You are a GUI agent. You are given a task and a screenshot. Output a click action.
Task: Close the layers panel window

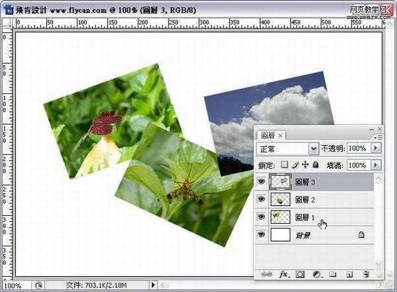click(x=380, y=129)
